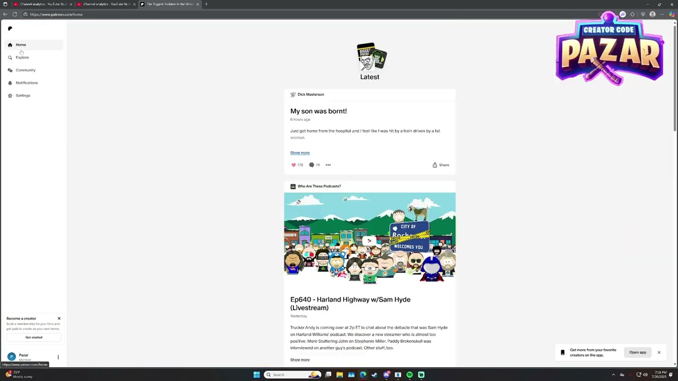Open a new browser tab
This screenshot has width=678, height=381.
(x=206, y=4)
